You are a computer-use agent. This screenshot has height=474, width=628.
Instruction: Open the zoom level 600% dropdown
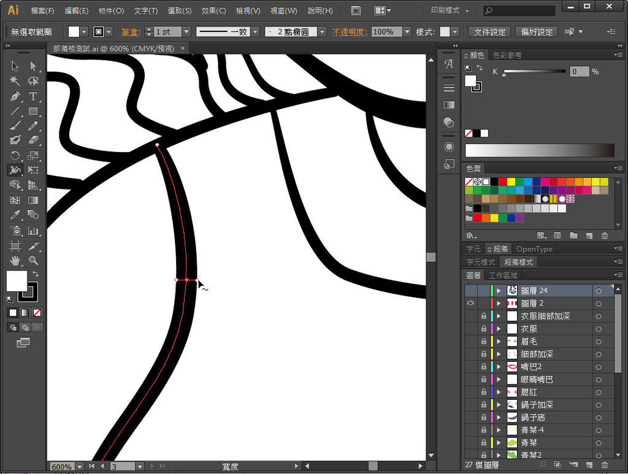(x=79, y=467)
